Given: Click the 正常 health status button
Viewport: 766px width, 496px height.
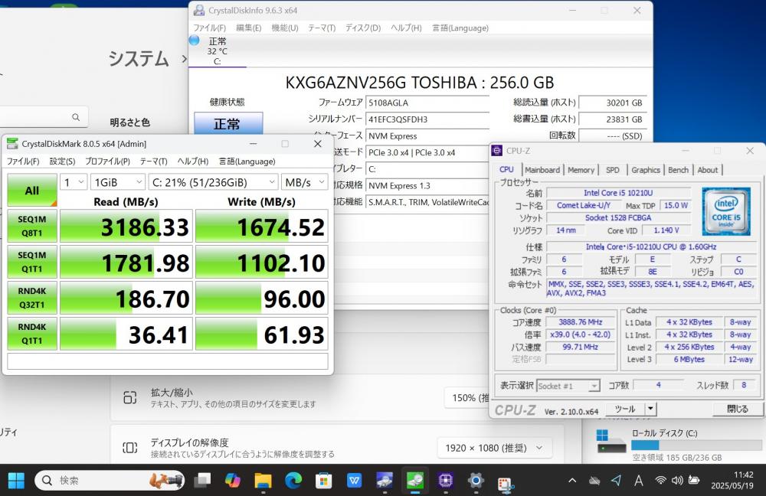Looking at the screenshot, I should pyautogui.click(x=228, y=123).
